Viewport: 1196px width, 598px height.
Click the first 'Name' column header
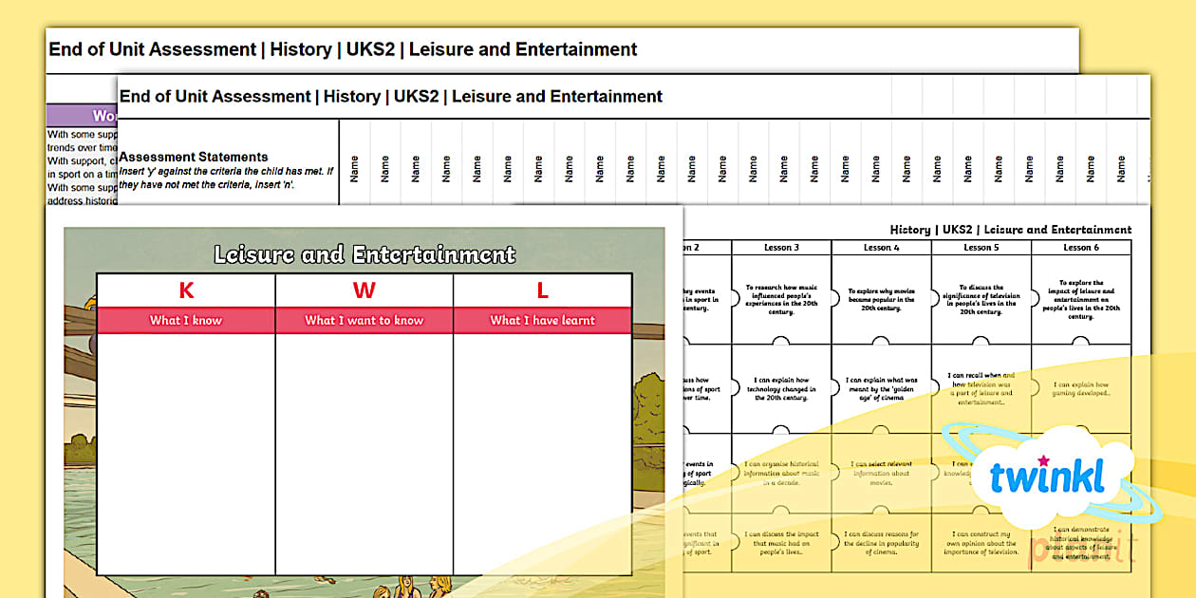pos(354,169)
